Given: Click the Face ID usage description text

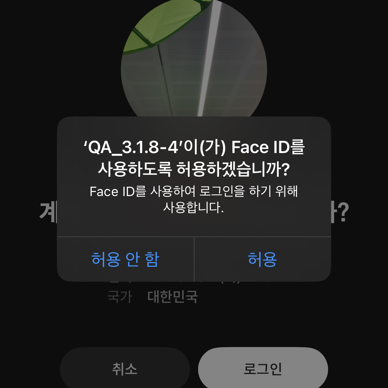Looking at the screenshot, I should click(x=193, y=200).
